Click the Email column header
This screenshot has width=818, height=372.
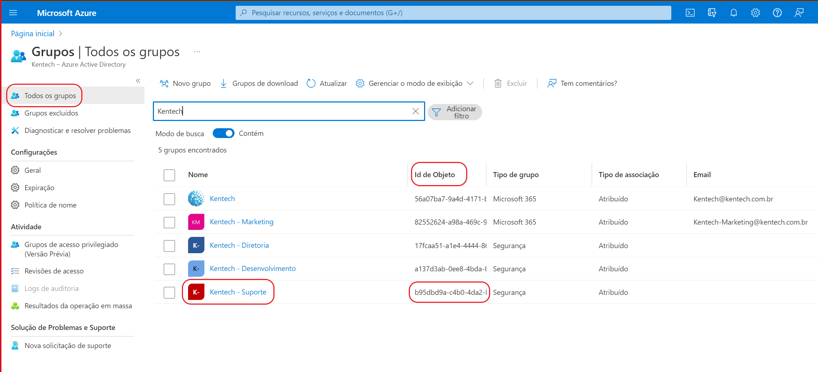[702, 175]
